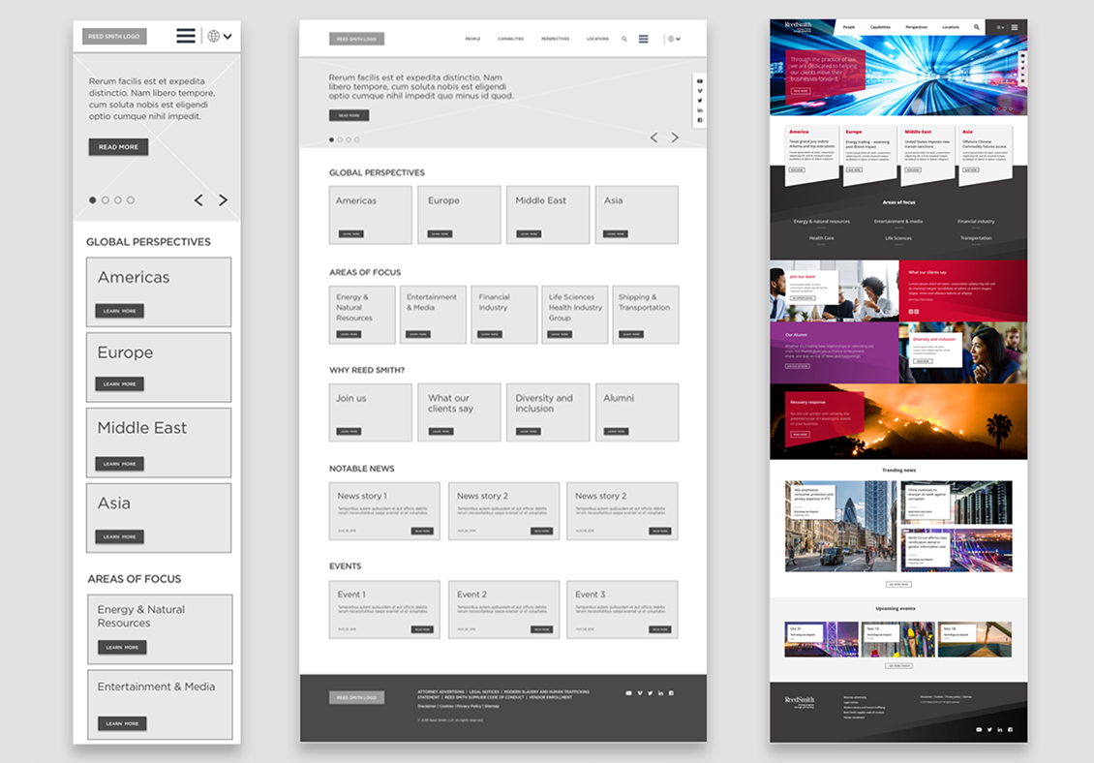
Task: Select the last carousel dot in the mobile wireframe
Action: click(131, 200)
